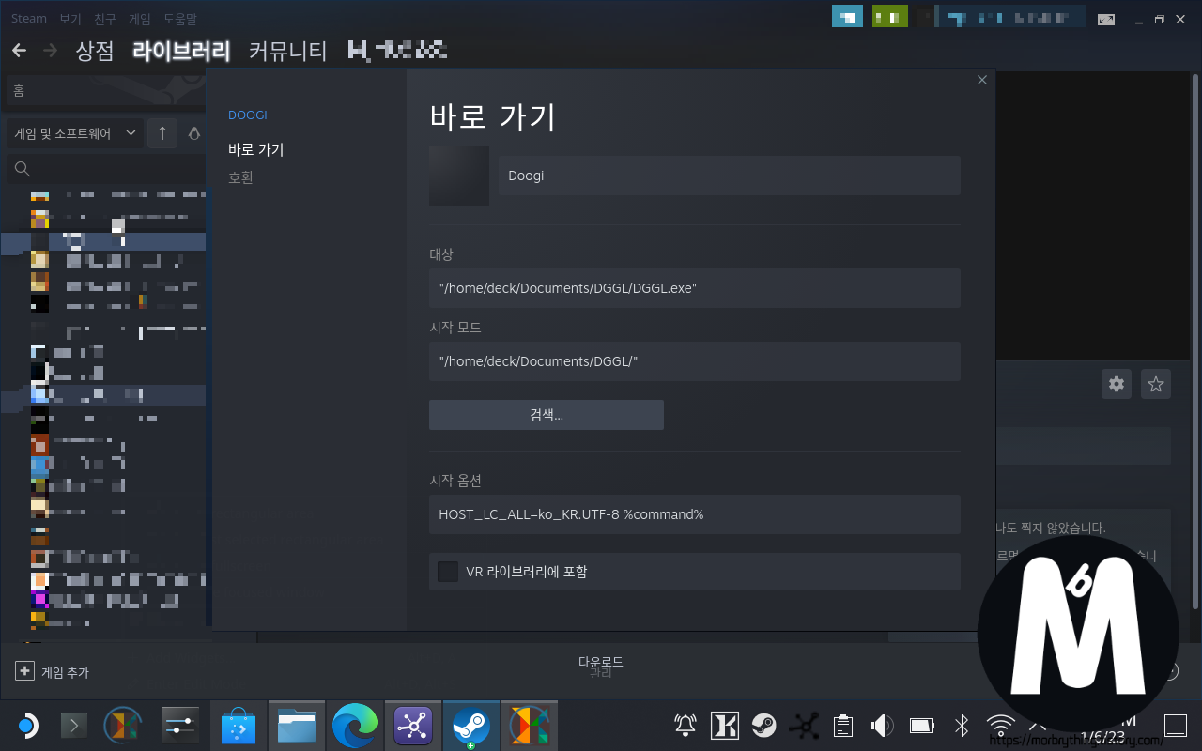Viewport: 1202px width, 751px height.
Task: Open Wi-Fi networks tray icon
Action: [1000, 725]
